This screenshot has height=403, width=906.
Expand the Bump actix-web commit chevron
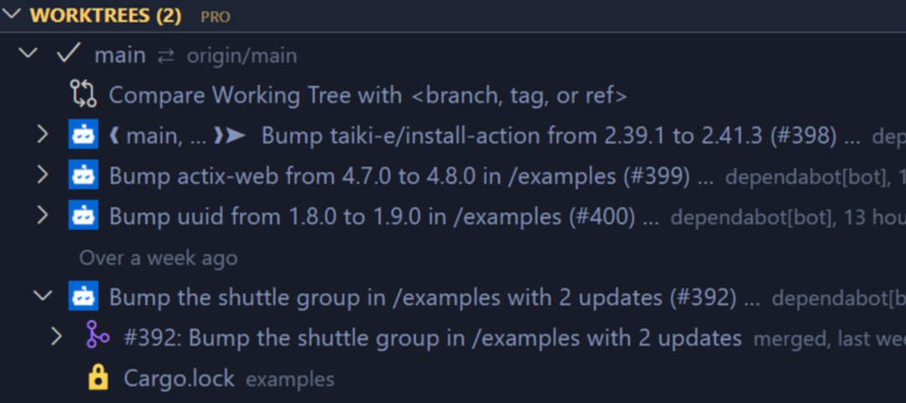[x=42, y=175]
